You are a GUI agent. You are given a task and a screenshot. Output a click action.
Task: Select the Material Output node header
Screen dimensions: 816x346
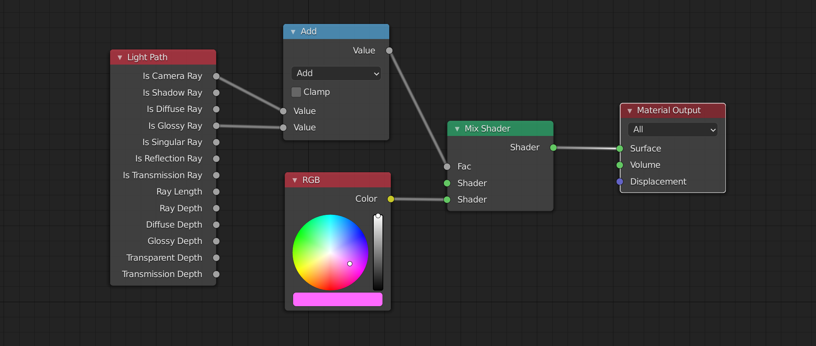(x=673, y=110)
